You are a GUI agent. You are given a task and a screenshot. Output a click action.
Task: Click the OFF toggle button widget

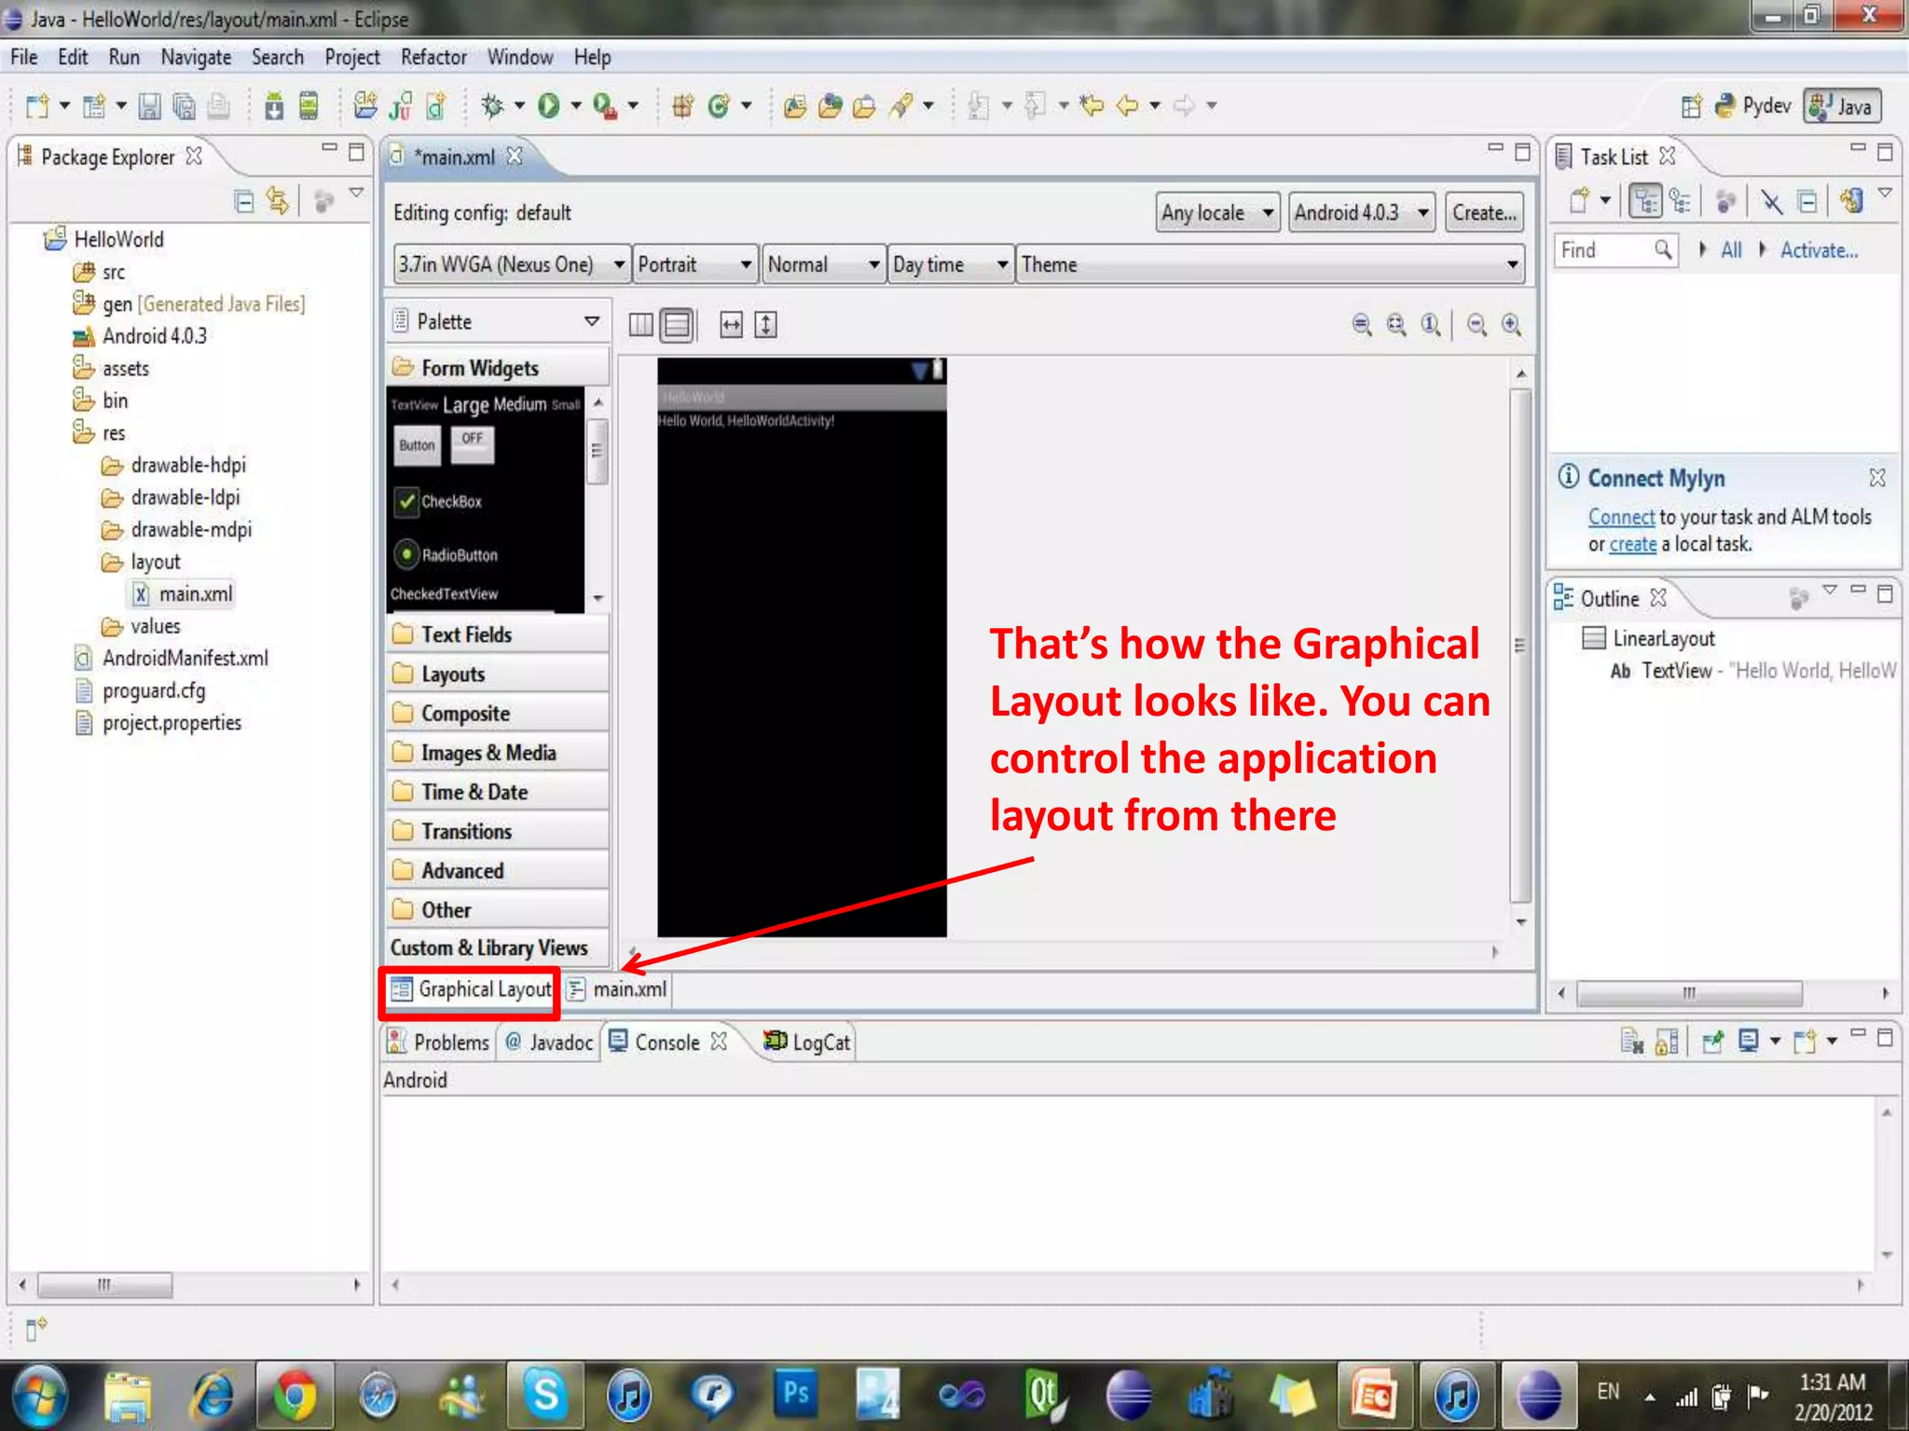click(473, 444)
